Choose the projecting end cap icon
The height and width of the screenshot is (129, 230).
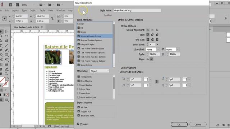tap(157, 40)
